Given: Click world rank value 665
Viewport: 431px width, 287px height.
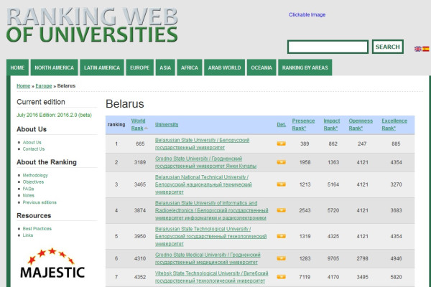Looking at the screenshot, I should (140, 143).
